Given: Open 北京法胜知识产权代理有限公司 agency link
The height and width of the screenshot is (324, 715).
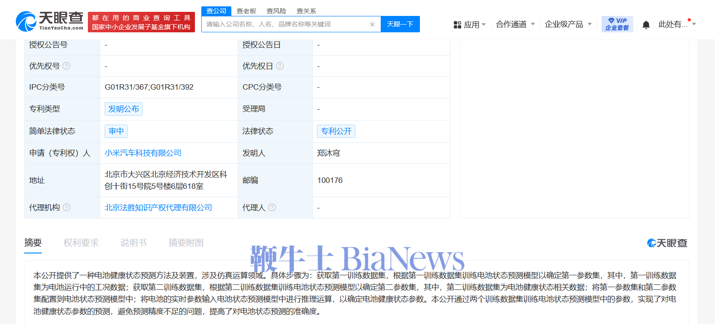Looking at the screenshot, I should pyautogui.click(x=158, y=208).
